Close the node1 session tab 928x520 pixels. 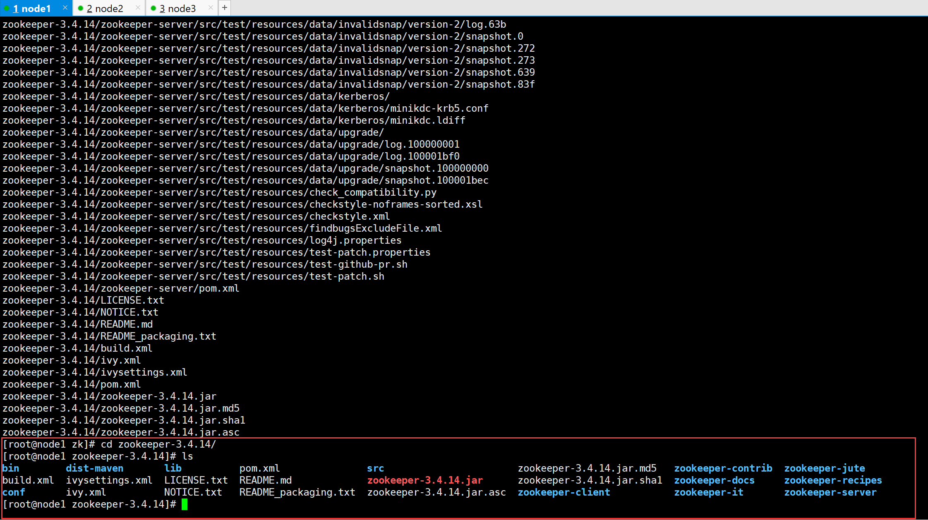coord(65,7)
